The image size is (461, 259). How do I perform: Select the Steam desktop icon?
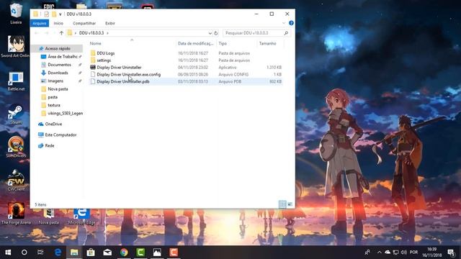[x=16, y=114]
